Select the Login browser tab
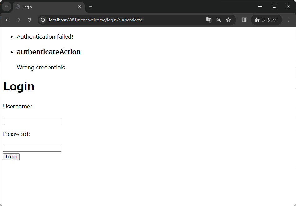Screen dimensions: 296x206 pos(49,7)
